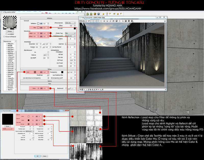Viewport: 204px width, 160px height.
Task: Enable the Dim Distance On checkbox
Action: [x=48, y=52]
